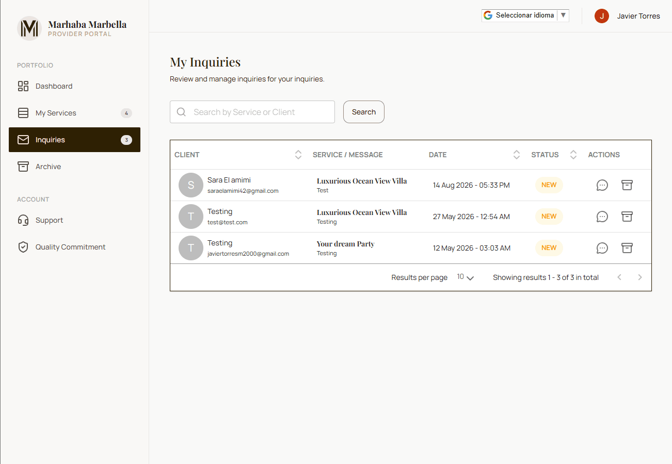Viewport: 672px width, 464px height.
Task: Archive the Sara El amimi inquiry
Action: 627,185
